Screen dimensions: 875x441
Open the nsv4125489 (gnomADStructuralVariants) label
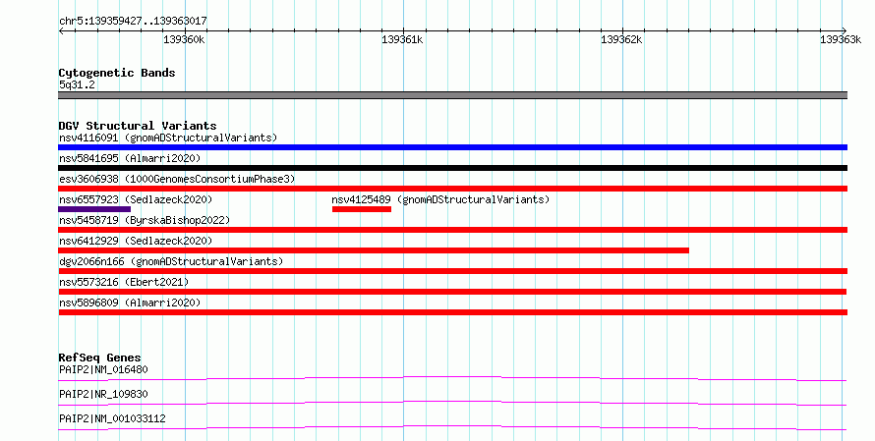point(440,199)
